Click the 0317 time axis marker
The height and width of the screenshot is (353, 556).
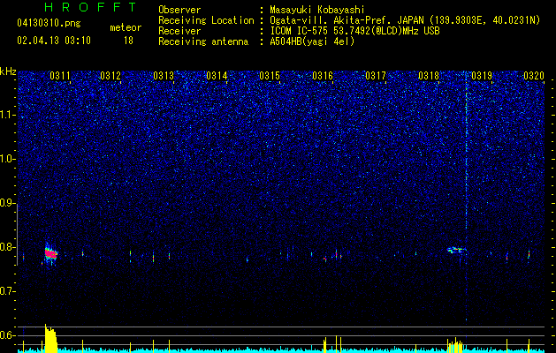[376, 75]
